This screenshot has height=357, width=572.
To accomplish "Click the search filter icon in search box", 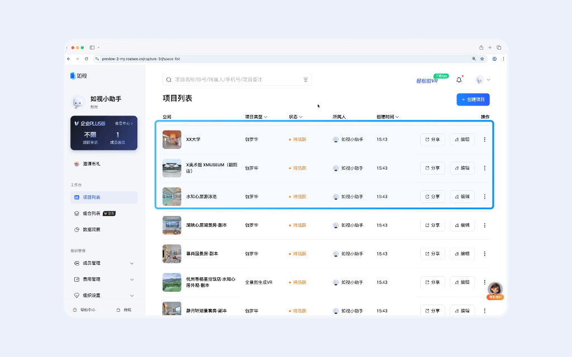I will (x=306, y=80).
